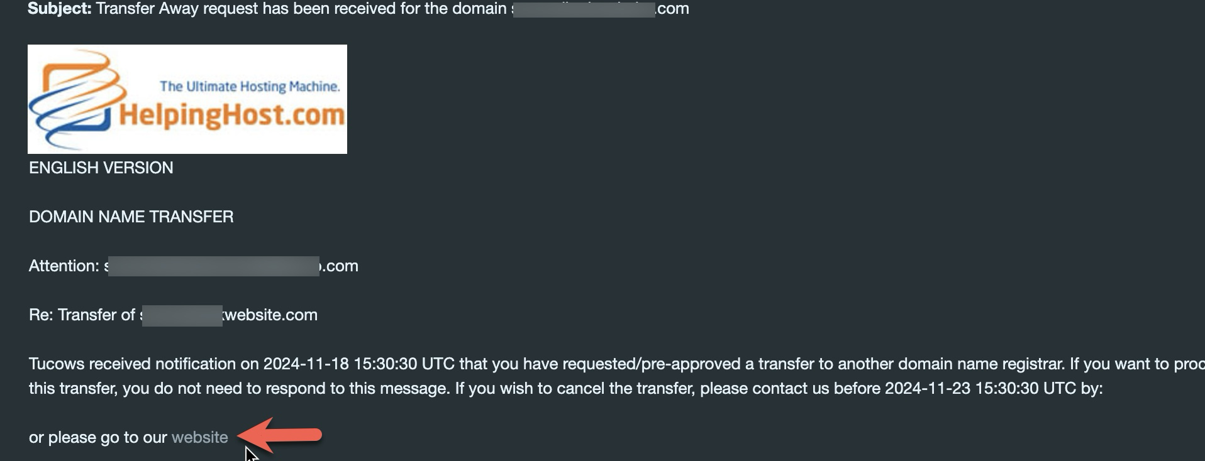Click the "ENGLISH VERSION" heading

coord(101,168)
